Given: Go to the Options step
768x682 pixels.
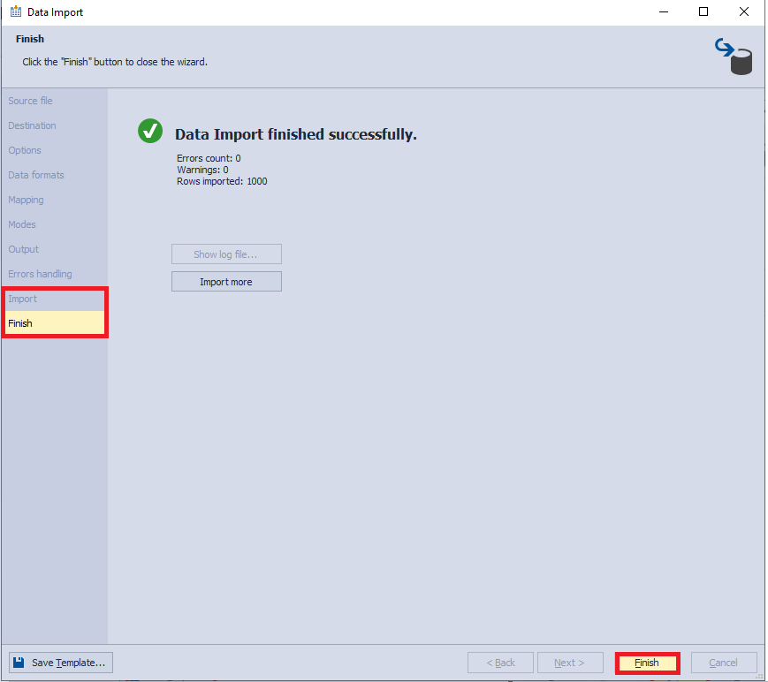Looking at the screenshot, I should coord(25,150).
